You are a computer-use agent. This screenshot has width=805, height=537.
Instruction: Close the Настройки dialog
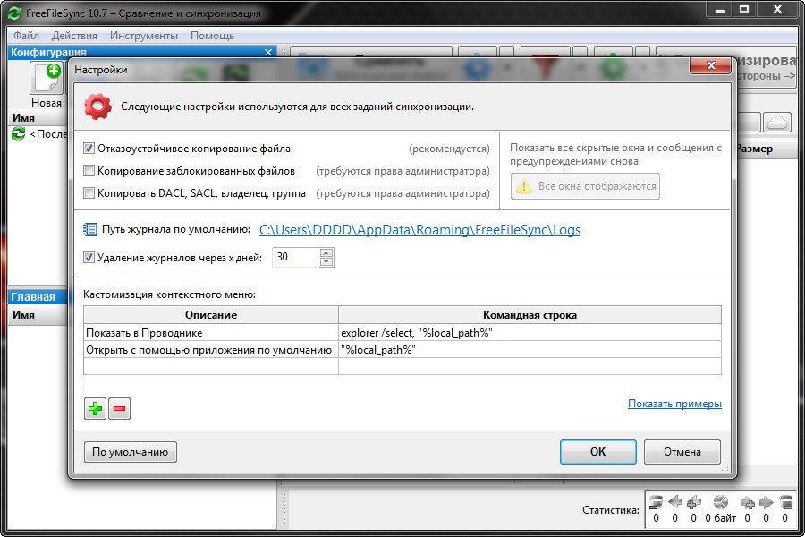click(x=711, y=65)
